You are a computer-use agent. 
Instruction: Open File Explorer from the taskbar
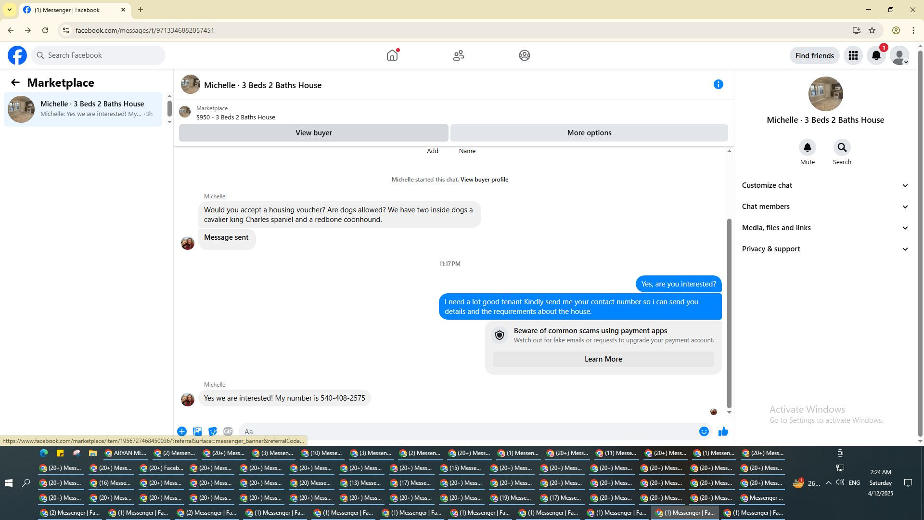click(93, 453)
